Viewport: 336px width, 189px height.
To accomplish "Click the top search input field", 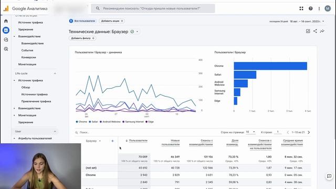I will [153, 8].
